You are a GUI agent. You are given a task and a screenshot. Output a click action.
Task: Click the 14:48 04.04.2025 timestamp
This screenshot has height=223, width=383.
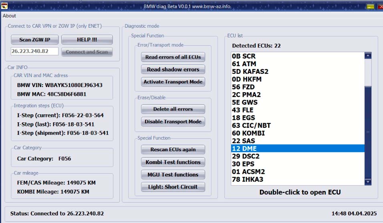click(354, 213)
